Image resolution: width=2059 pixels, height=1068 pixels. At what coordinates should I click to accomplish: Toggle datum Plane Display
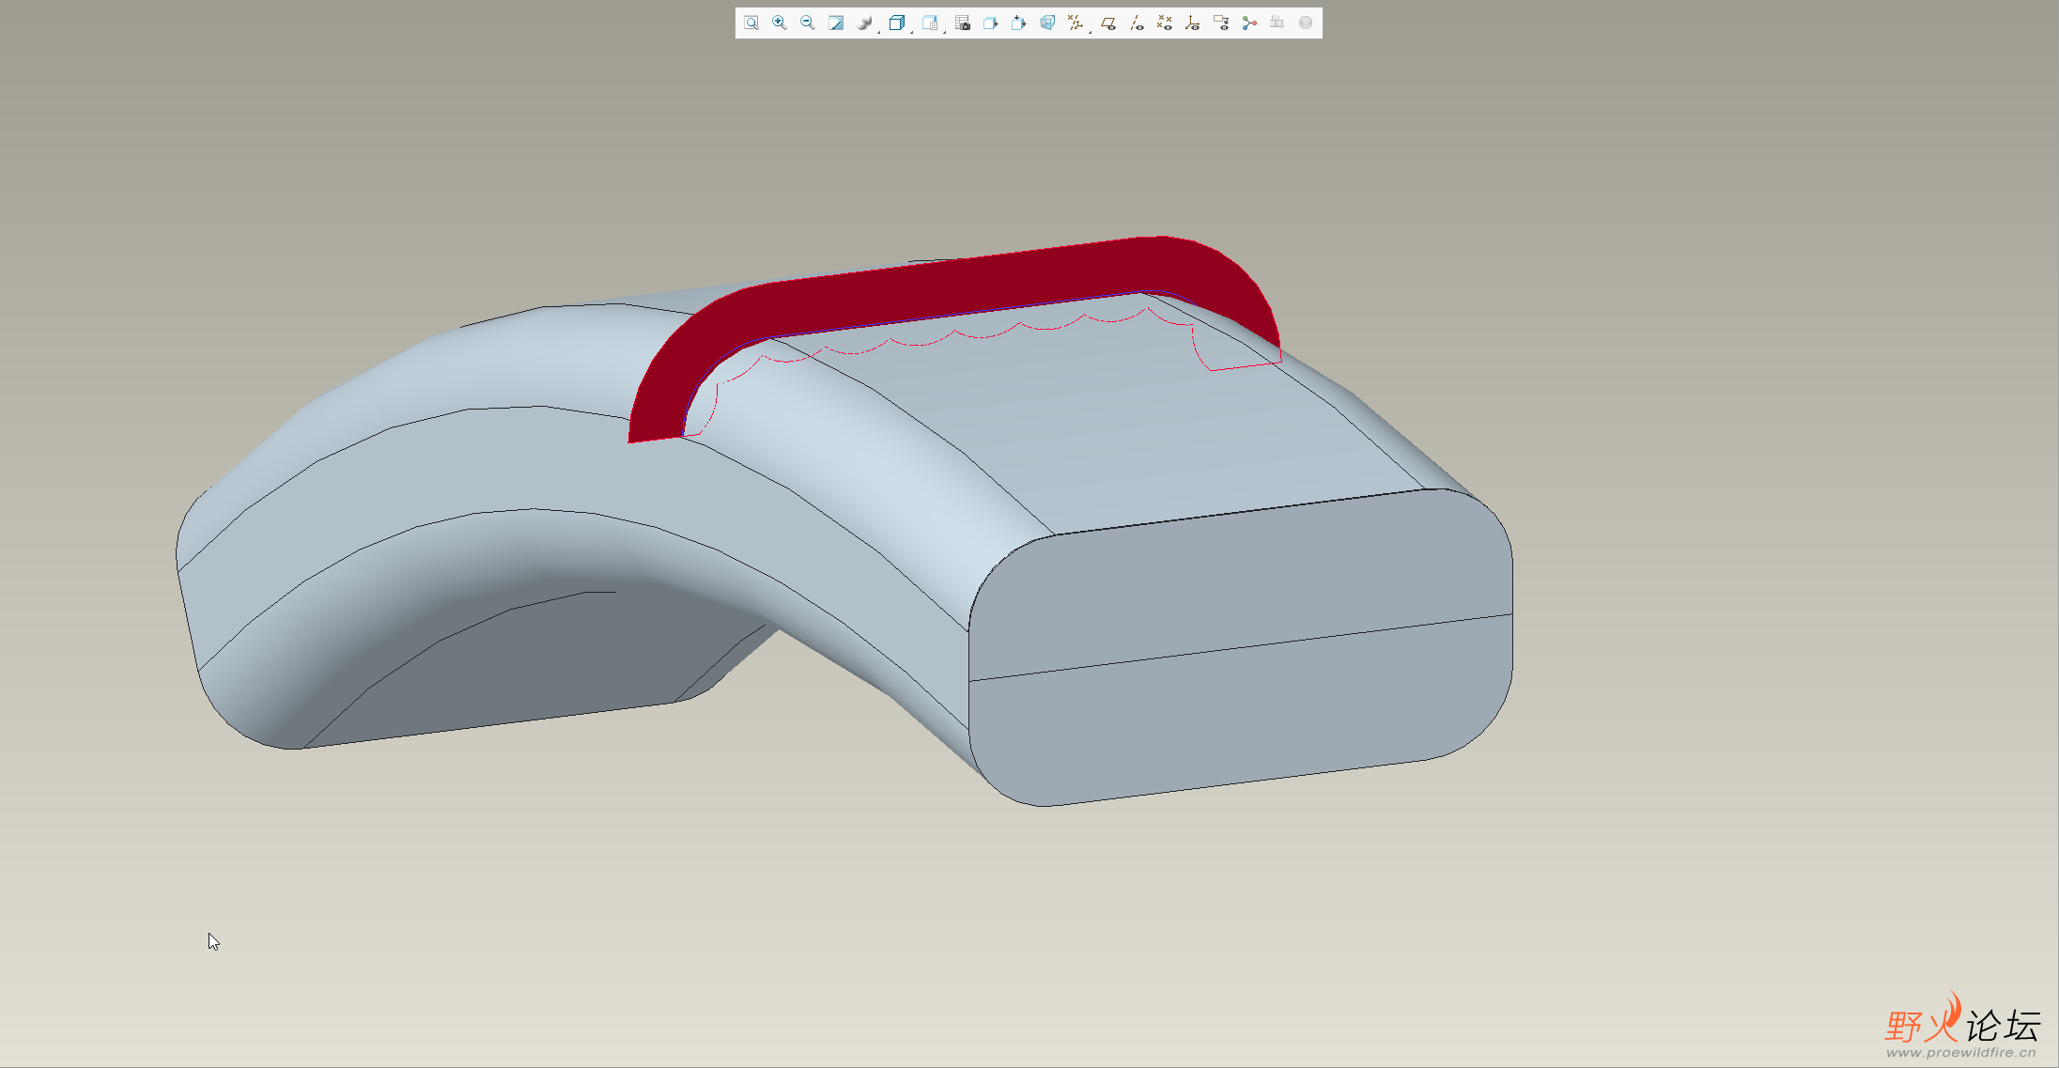(x=1108, y=23)
